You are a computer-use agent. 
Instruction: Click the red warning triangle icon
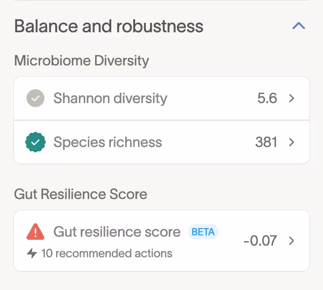coord(35,232)
